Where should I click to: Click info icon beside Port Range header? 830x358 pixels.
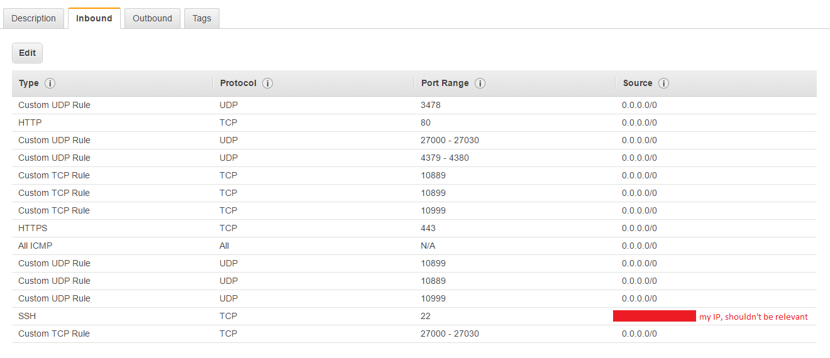click(480, 84)
